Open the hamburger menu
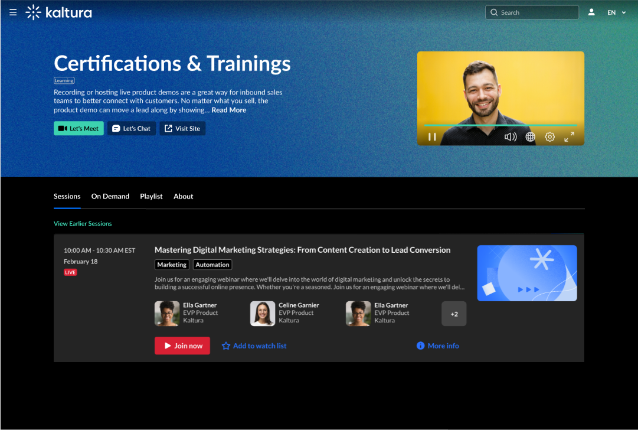Viewport: 638px width, 430px height. point(13,12)
